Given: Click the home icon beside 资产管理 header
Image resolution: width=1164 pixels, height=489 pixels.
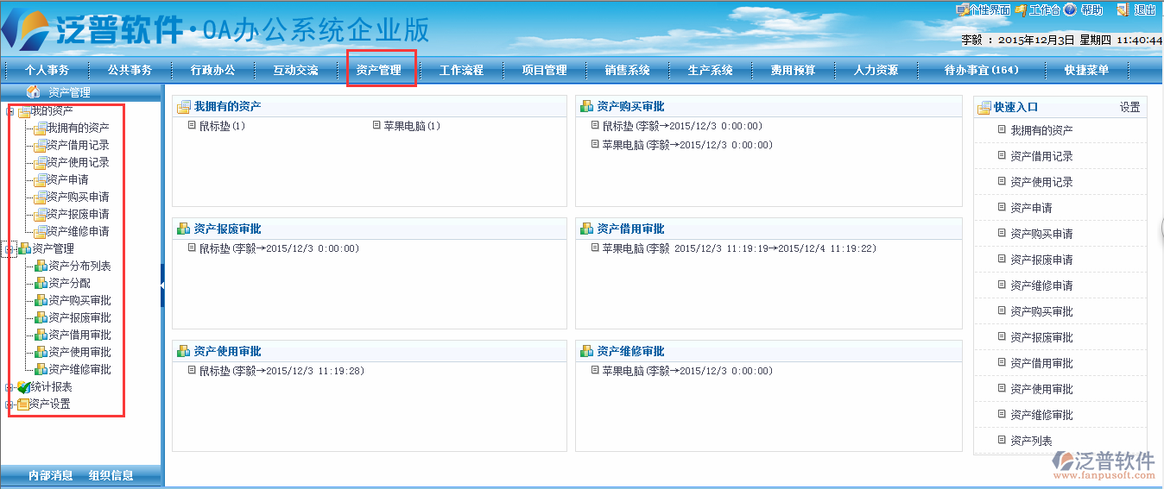Looking at the screenshot, I should coord(34,91).
